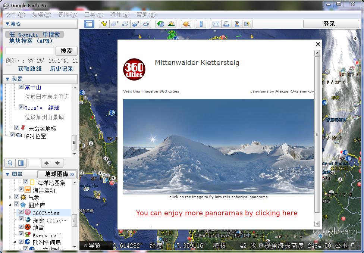Add a path with the toolbar icon

point(125,24)
